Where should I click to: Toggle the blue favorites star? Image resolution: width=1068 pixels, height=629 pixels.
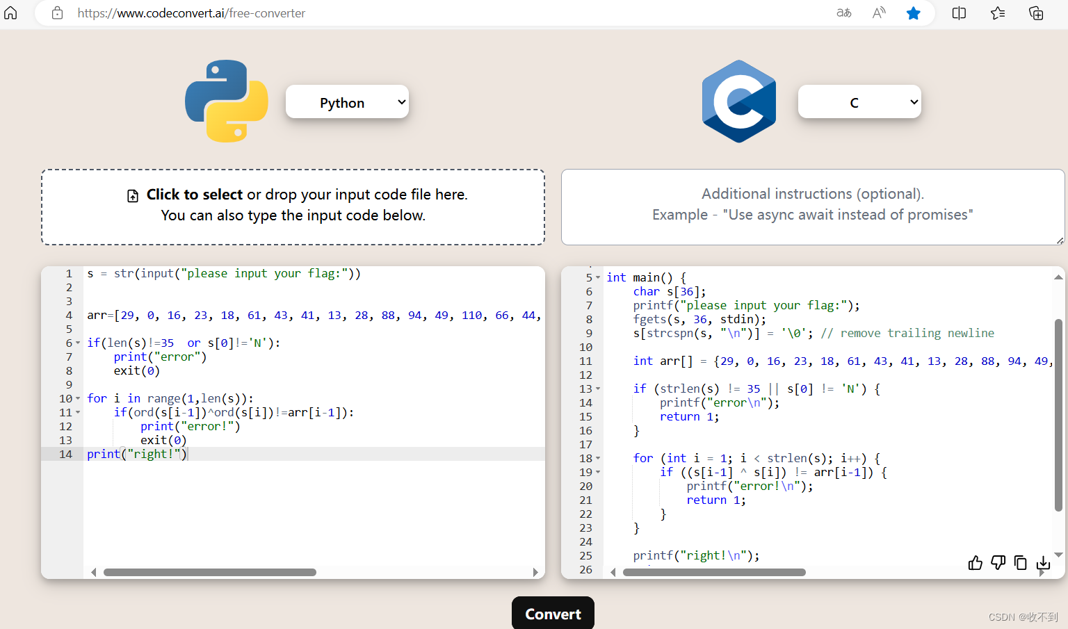click(x=914, y=13)
